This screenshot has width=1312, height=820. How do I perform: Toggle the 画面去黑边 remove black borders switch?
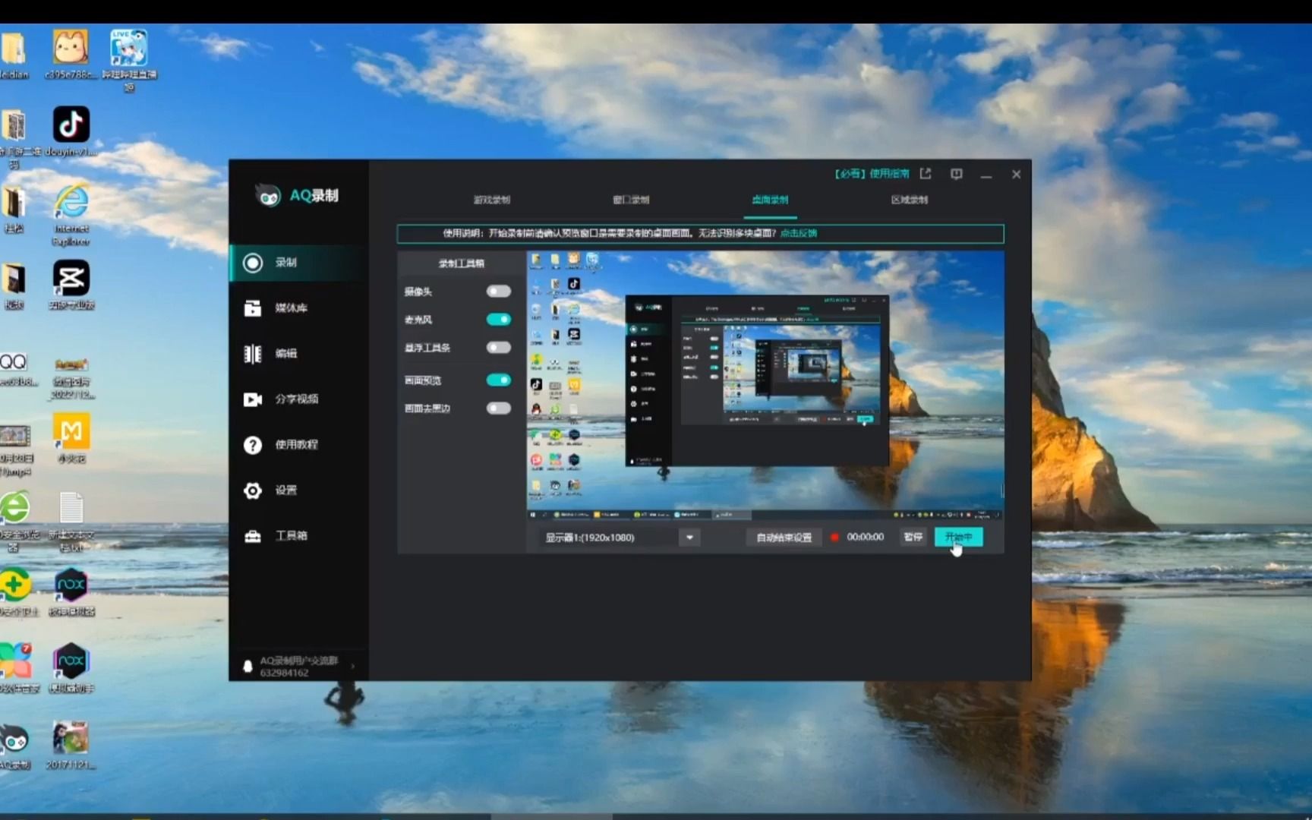(x=499, y=408)
